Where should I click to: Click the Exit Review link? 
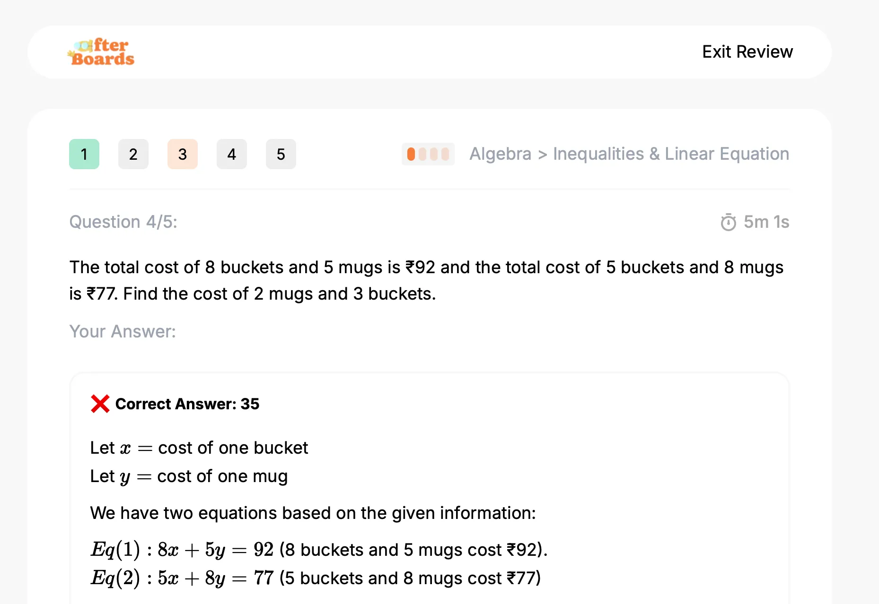point(747,52)
